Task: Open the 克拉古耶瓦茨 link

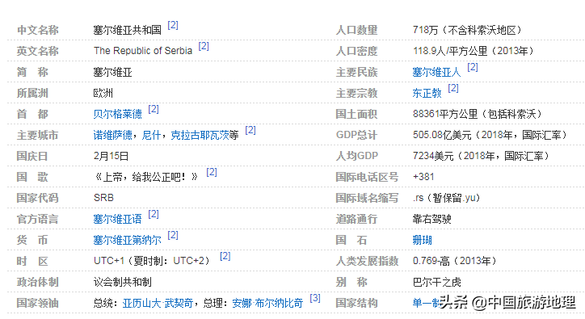Action: [200, 135]
